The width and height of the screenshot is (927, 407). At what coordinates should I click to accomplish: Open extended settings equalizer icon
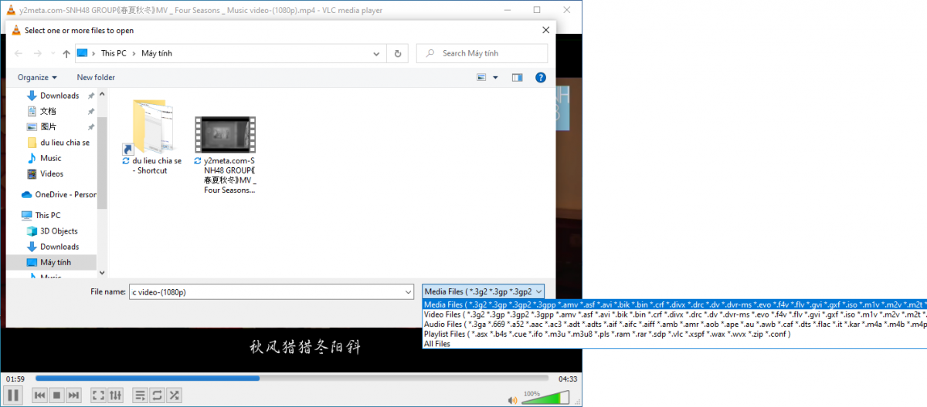[116, 395]
